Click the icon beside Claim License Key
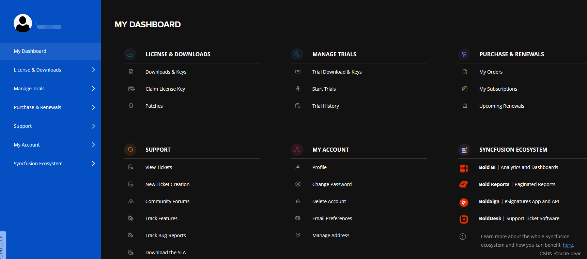Image resolution: width=587 pixels, height=259 pixels. [x=131, y=89]
